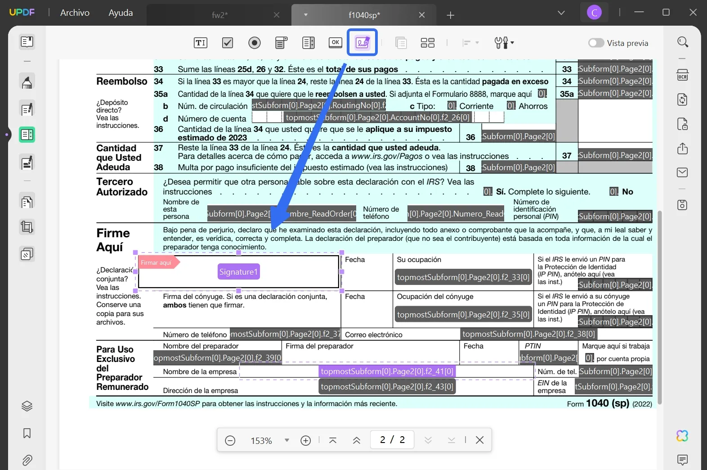Check the Corriente account type checkbox

pyautogui.click(x=452, y=106)
